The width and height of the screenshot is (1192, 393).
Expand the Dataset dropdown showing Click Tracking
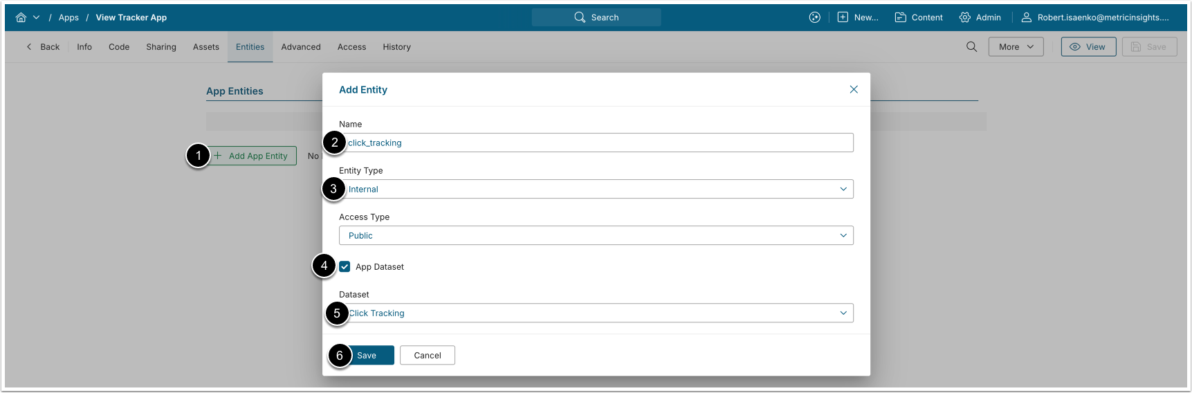click(x=596, y=313)
